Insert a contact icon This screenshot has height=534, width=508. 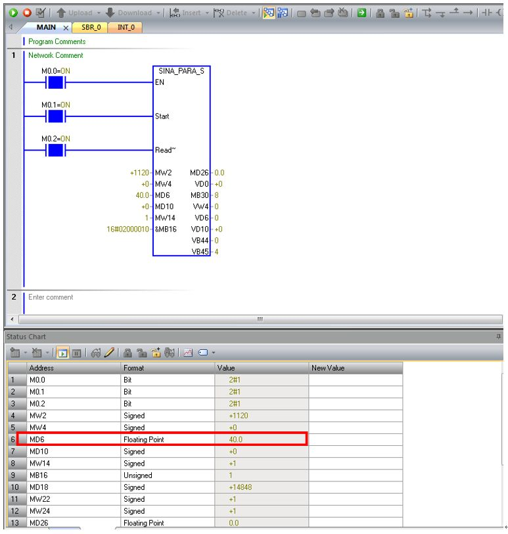487,13
